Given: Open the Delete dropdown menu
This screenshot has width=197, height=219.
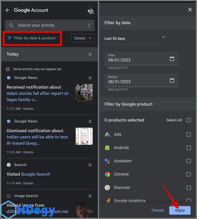Looking at the screenshot, I should point(83,38).
